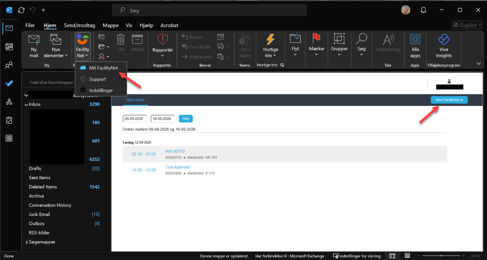The height and width of the screenshot is (260, 487).
Task: Switch to normal view in status bar
Action: (x=392, y=256)
